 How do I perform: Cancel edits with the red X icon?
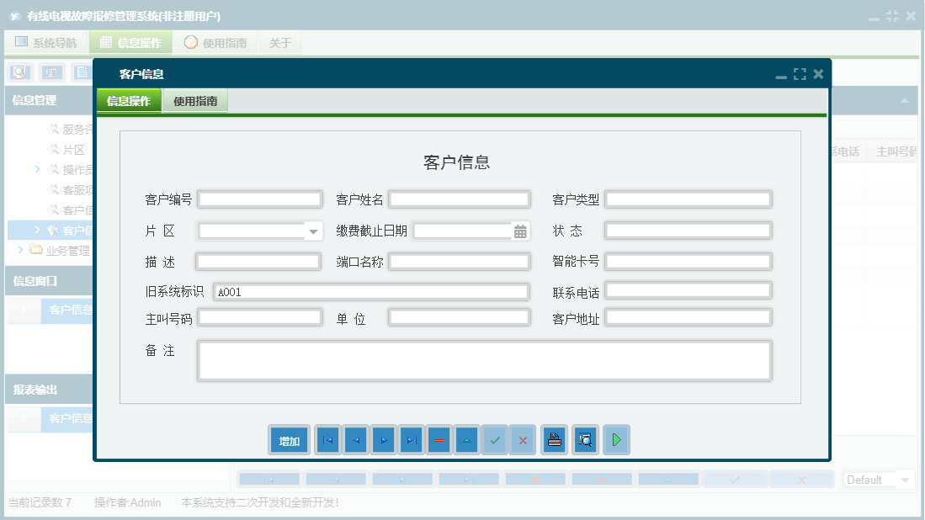pyautogui.click(x=522, y=439)
